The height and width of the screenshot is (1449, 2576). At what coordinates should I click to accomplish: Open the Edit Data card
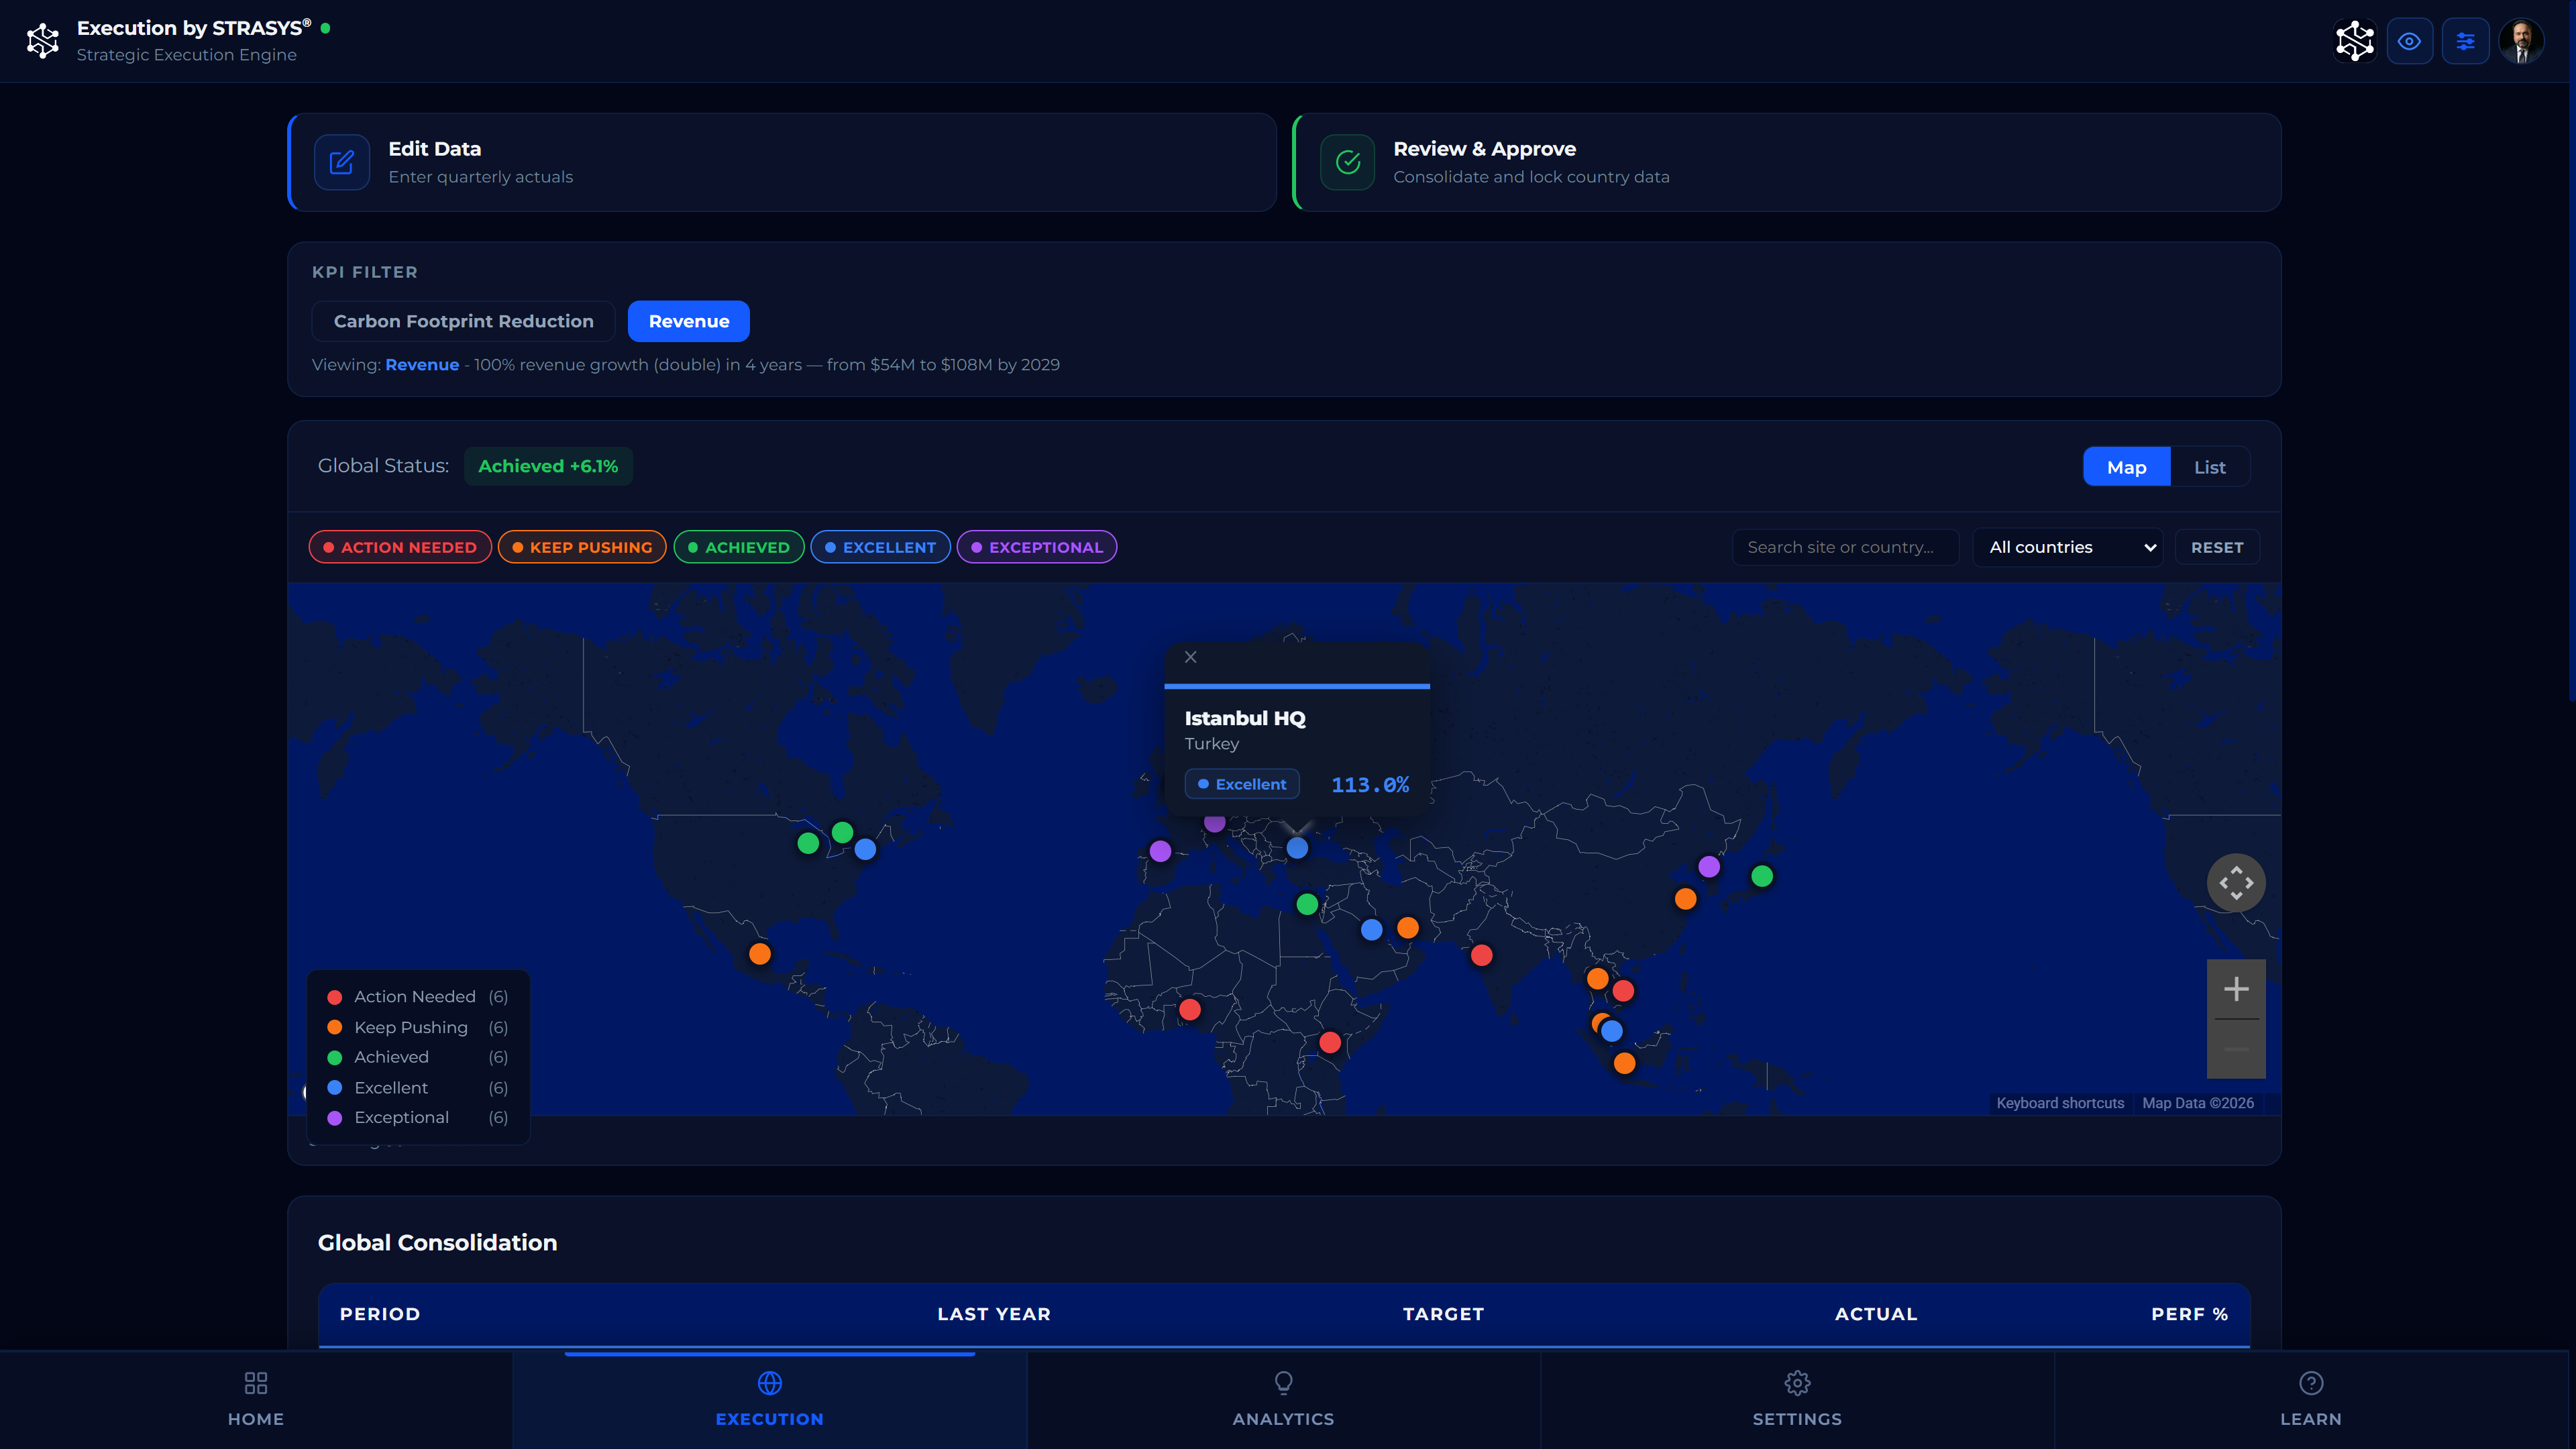[782, 162]
